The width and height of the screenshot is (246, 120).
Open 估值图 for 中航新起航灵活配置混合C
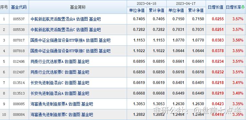tap(82, 30)
